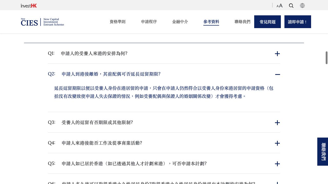This screenshot has width=328, height=184.
Task: Click the 常見問題 button
Action: pyautogui.click(x=268, y=22)
